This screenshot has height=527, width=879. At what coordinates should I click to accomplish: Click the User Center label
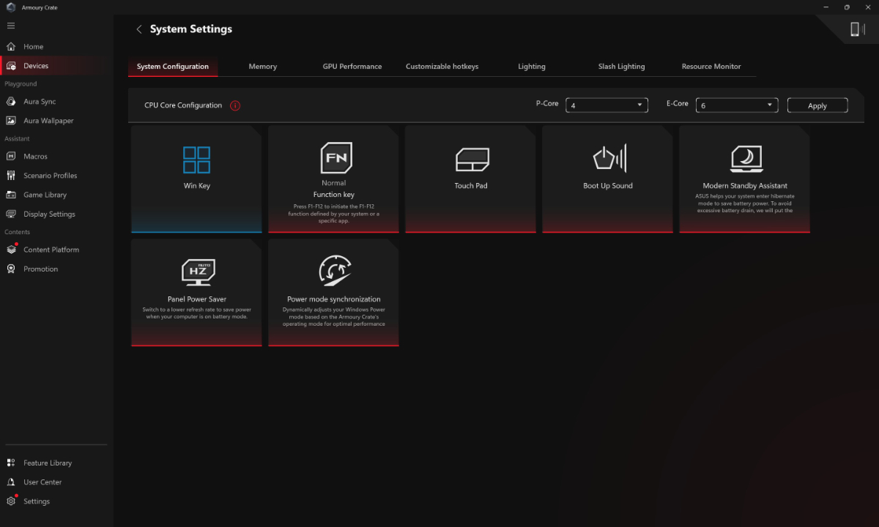pos(42,482)
